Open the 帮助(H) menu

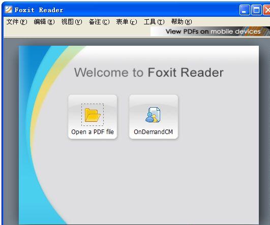[182, 22]
